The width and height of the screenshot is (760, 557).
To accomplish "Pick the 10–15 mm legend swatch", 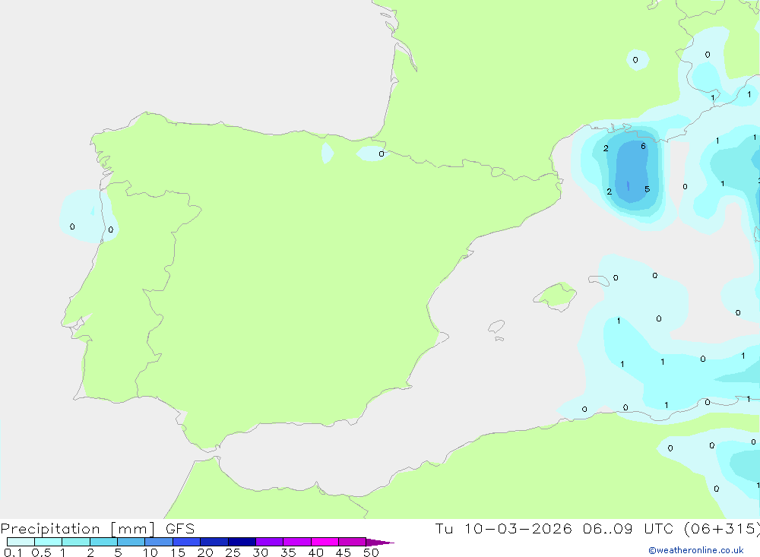I will pyautogui.click(x=159, y=542).
